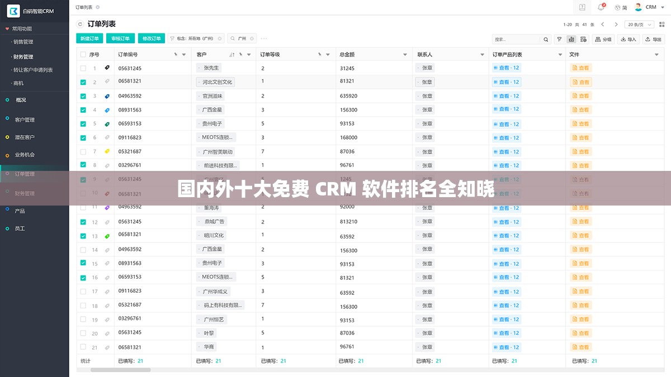Check the row 1 checkbox
The width and height of the screenshot is (671, 377).
(x=83, y=68)
